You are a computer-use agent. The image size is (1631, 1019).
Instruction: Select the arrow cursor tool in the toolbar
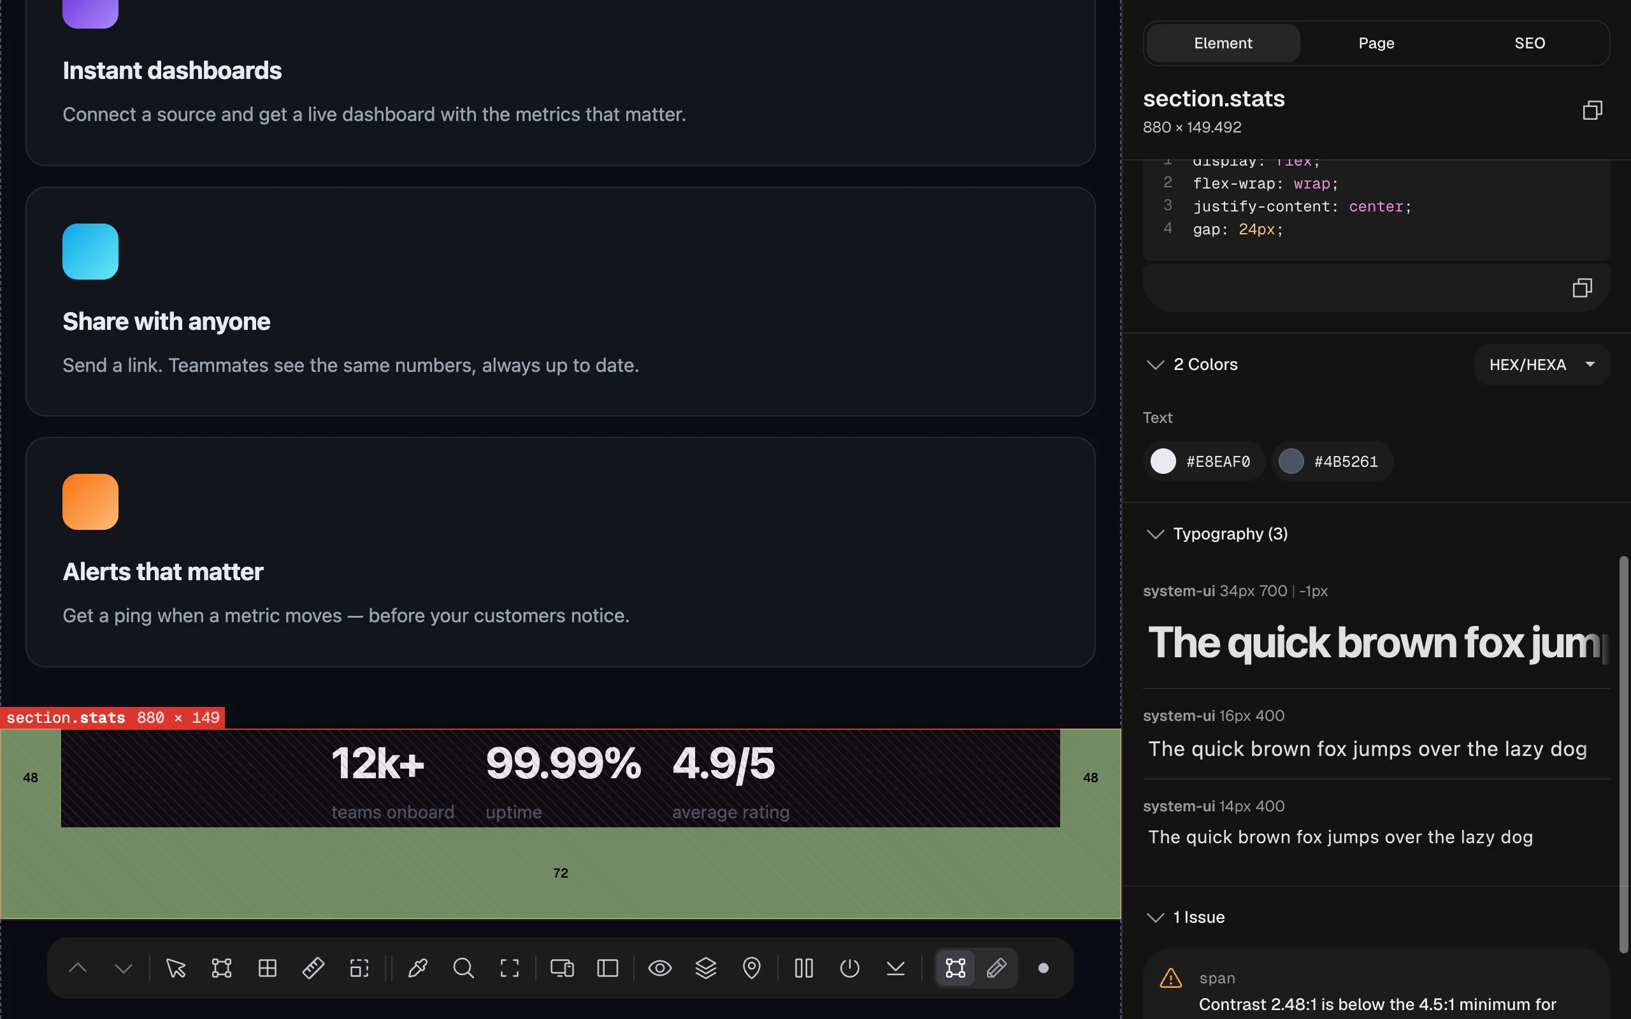tap(176, 969)
